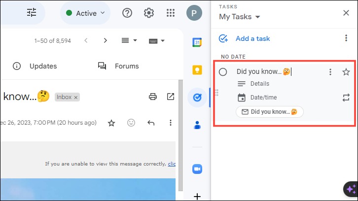Viewport: 358px width, 201px height.
Task: Star the 'Did you know' task
Action: 346,72
